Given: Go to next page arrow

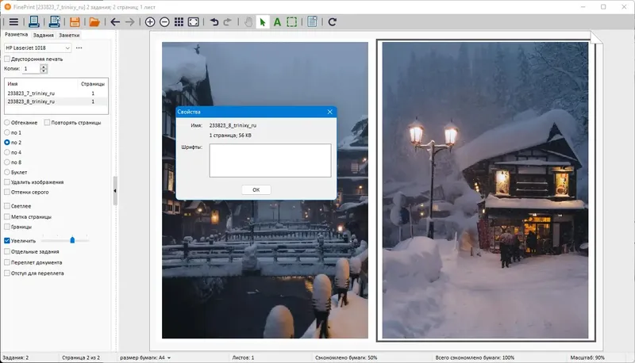Looking at the screenshot, I should tap(129, 22).
